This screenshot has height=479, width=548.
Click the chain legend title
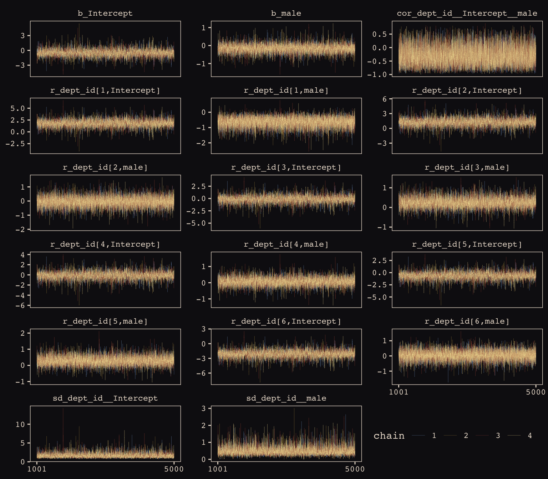[389, 436]
